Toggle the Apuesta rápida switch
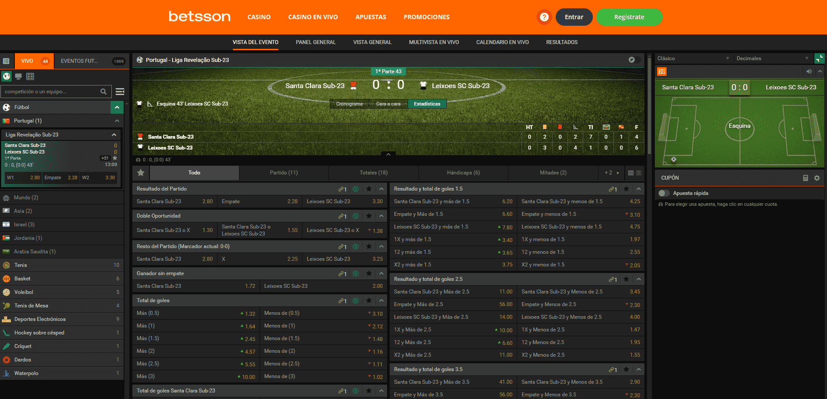The height and width of the screenshot is (399, 827). 664,193
